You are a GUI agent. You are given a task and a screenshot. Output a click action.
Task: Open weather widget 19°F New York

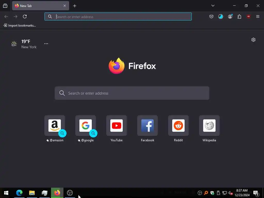coord(24,44)
